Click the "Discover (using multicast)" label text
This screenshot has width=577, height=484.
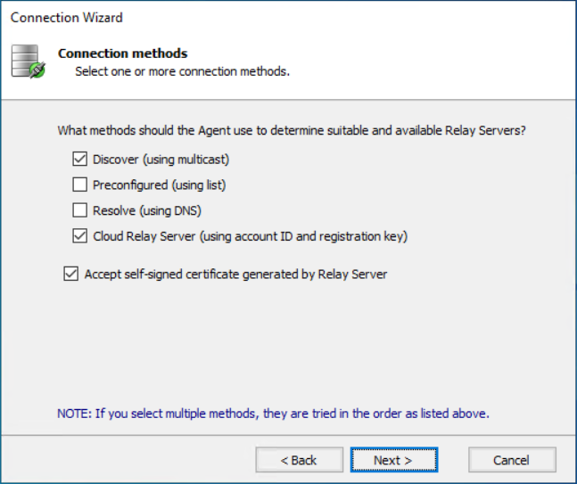pos(161,160)
